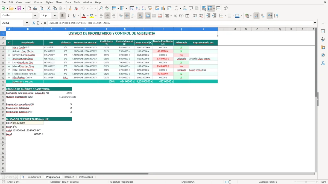Click the Insert Comment icon
This screenshot has height=184, width=328.
(x=191, y=8)
